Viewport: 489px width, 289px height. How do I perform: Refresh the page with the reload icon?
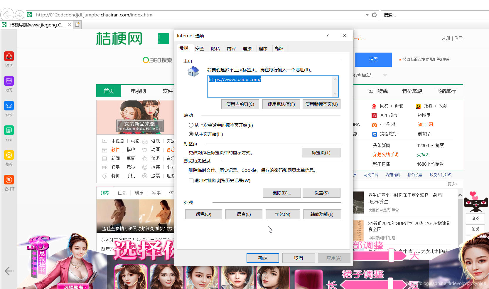coord(374,15)
